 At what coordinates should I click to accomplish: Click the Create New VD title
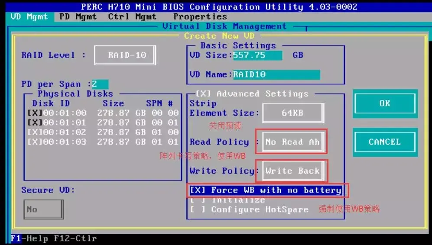click(219, 36)
